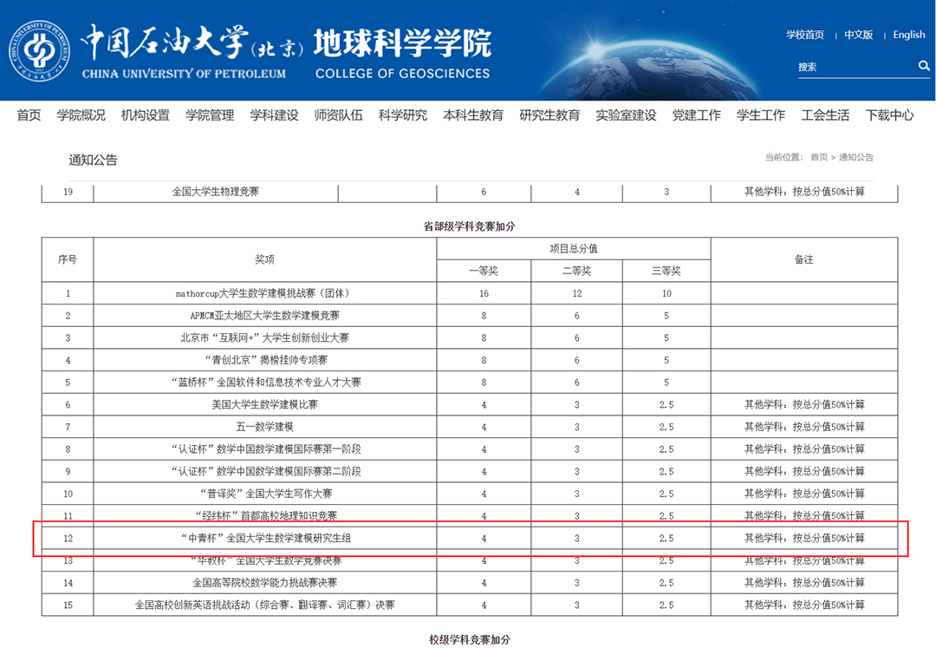Switch to 中文版 site version

(858, 35)
